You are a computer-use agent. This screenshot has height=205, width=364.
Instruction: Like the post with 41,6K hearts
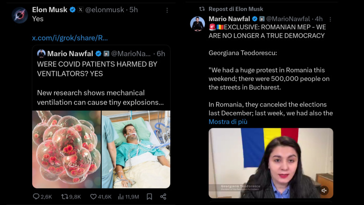click(x=93, y=197)
